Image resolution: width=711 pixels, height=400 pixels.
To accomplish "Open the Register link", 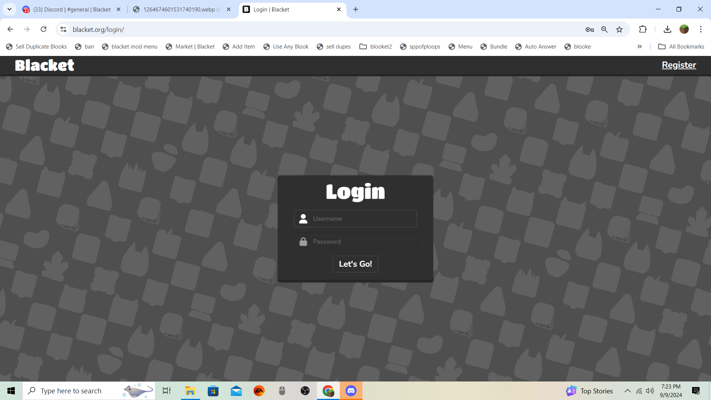I will click(679, 65).
